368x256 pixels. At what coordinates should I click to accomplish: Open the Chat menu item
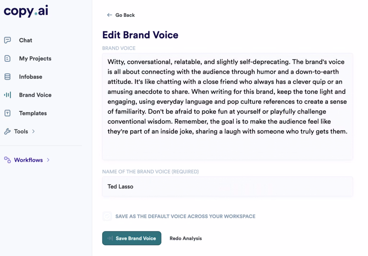(x=26, y=40)
